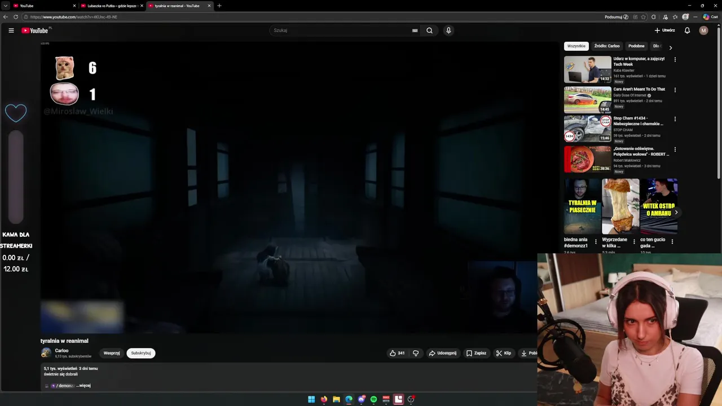Open Carloo channel avatar
722x406 pixels.
coord(46,353)
